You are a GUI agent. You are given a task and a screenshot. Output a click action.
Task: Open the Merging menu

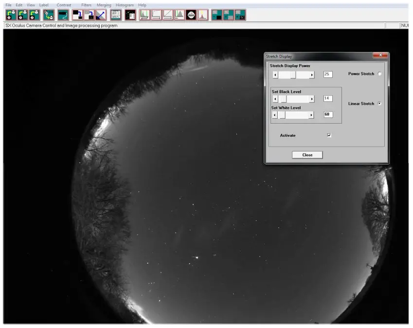click(x=104, y=5)
